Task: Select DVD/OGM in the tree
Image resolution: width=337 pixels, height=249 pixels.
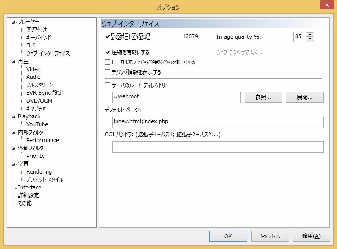Action: click(39, 101)
